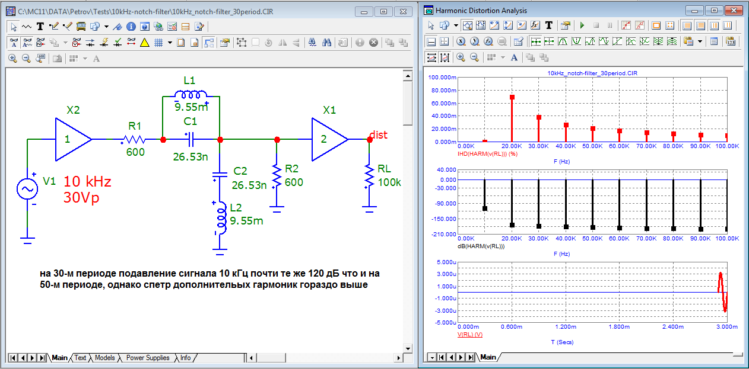Click the schematic vertical scrollbar up arrow
The height and width of the screenshot is (369, 749).
click(407, 75)
